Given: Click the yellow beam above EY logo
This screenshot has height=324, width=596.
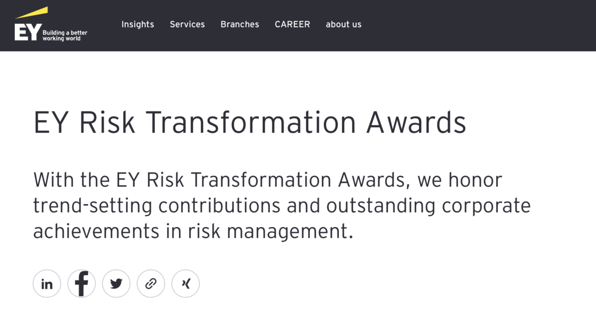Looking at the screenshot, I should (x=31, y=13).
